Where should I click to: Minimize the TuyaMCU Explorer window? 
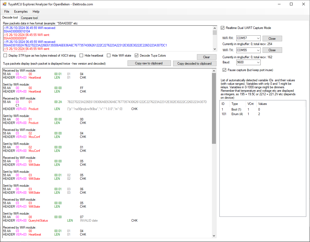pos(279,4)
